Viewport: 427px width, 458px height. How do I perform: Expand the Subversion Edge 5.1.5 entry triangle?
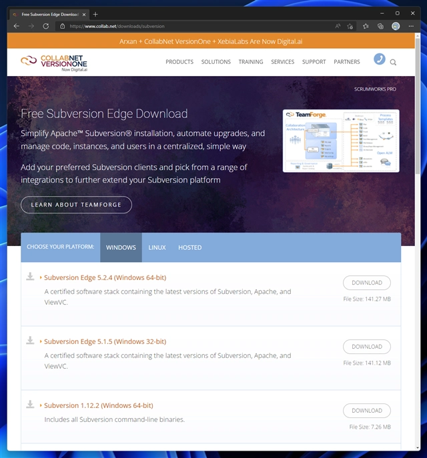[x=41, y=341]
